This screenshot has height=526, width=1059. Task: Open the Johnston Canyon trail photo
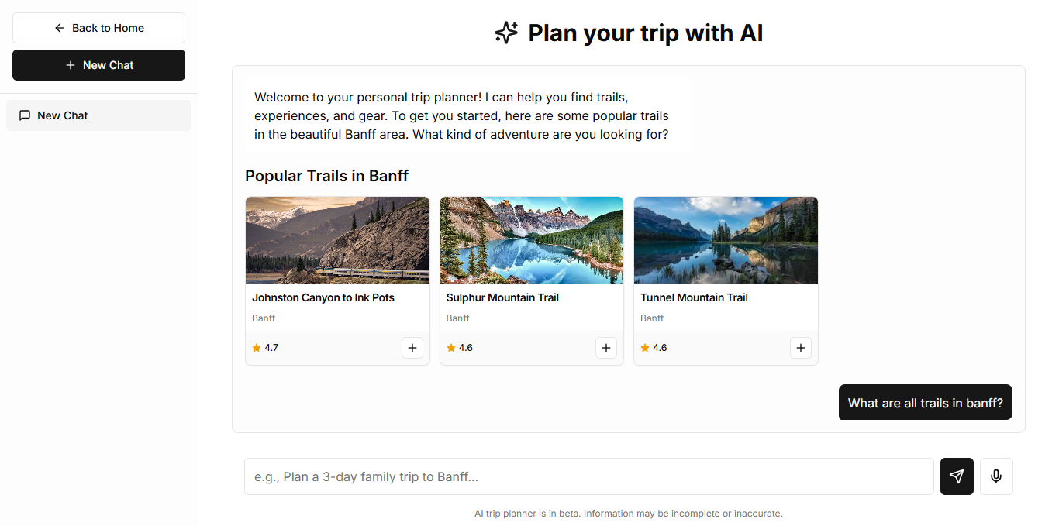(337, 239)
